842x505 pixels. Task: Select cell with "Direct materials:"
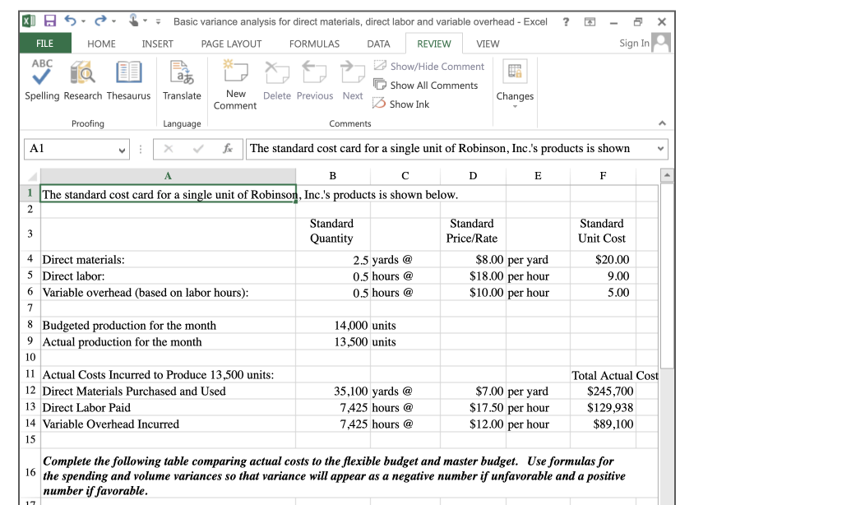click(168, 259)
